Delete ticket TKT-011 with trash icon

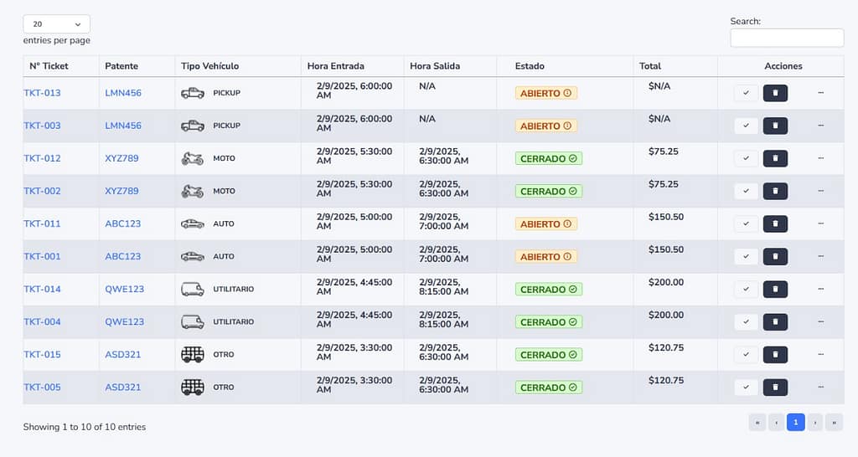click(775, 223)
